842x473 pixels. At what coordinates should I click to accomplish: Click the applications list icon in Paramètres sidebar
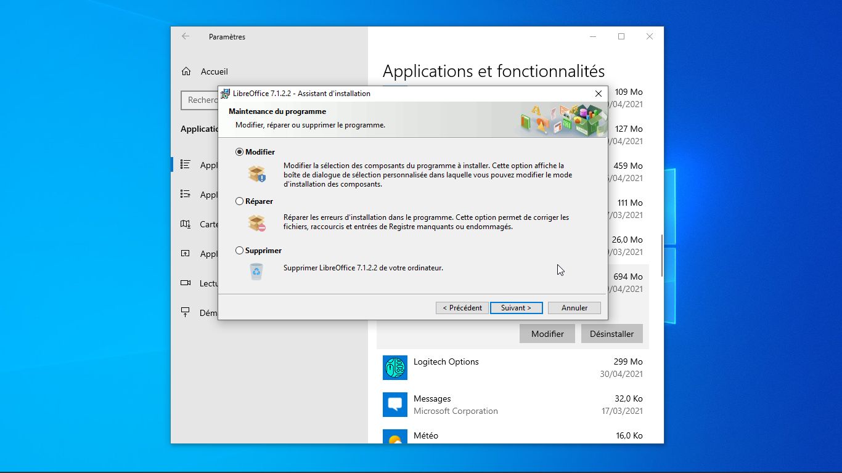pyautogui.click(x=185, y=164)
